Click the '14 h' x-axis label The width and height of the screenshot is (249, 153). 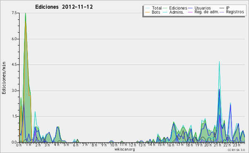(x=151, y=145)
